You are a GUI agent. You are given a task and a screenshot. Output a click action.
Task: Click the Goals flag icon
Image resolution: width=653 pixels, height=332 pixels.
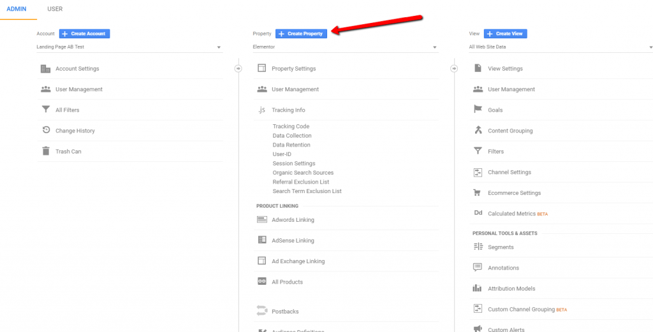[478, 110]
